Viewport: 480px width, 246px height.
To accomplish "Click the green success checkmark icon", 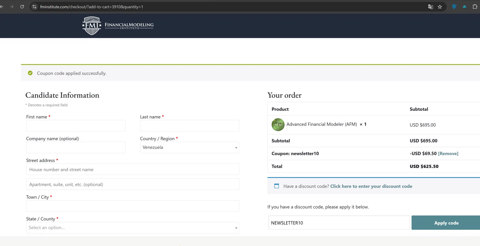I will pos(30,73).
